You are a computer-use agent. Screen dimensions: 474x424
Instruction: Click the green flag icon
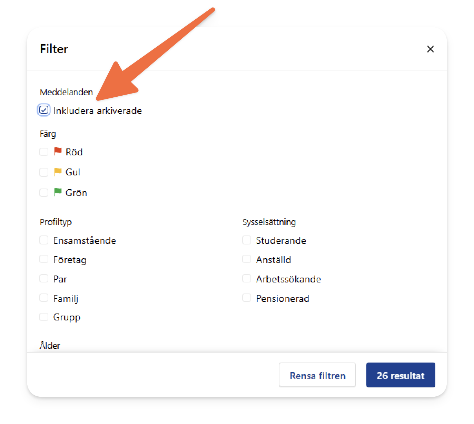(58, 192)
